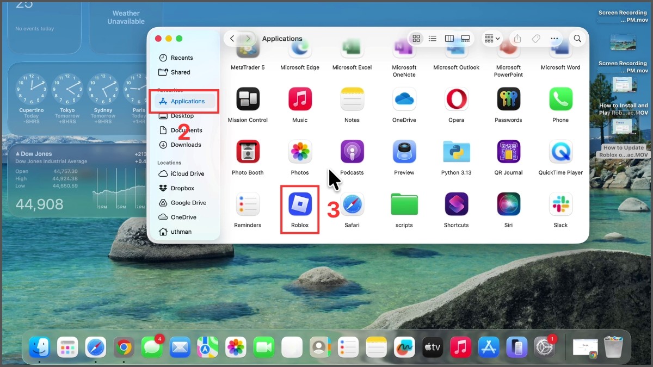
Task: Switch Finder to list view
Action: (433, 39)
